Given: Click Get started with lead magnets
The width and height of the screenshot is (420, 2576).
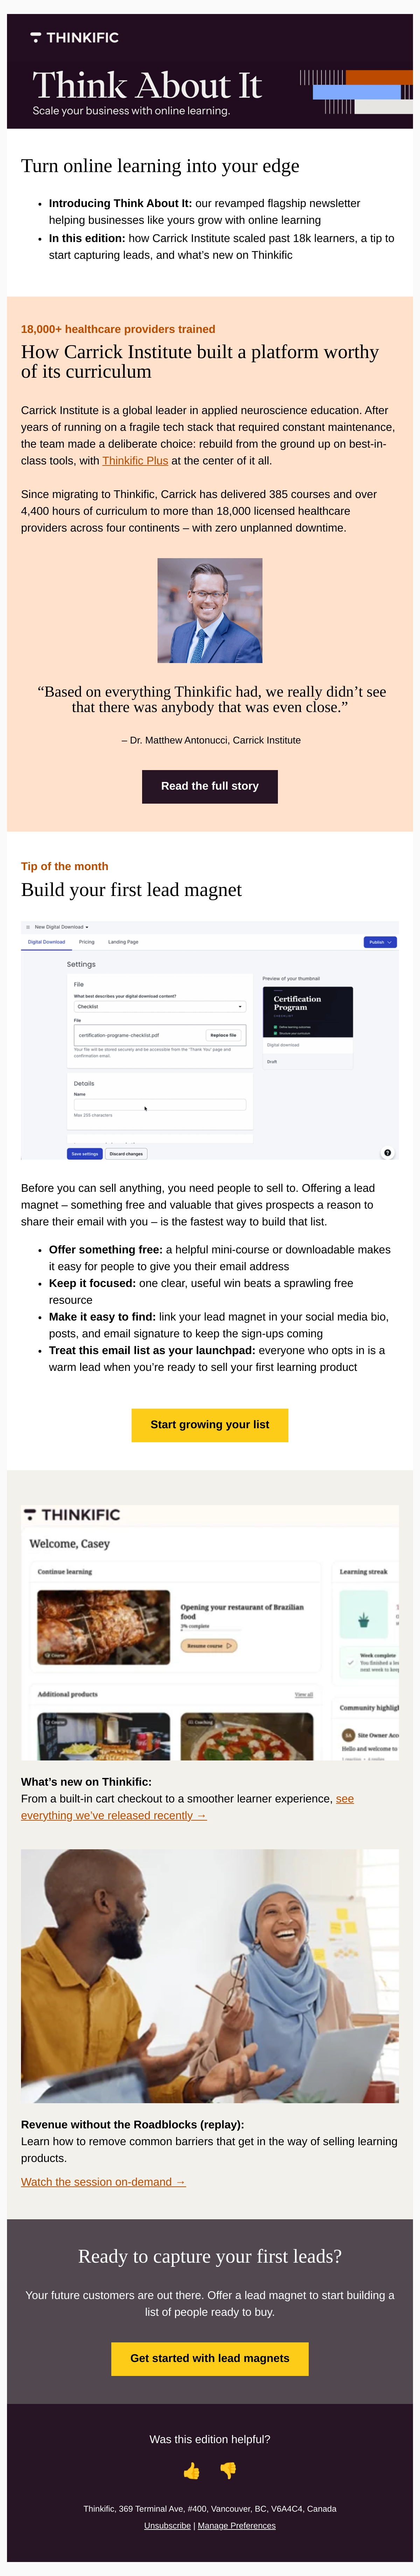Looking at the screenshot, I should coord(210,2358).
